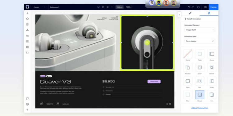
Task: Select the $2,950 price text
Action: click(108, 82)
